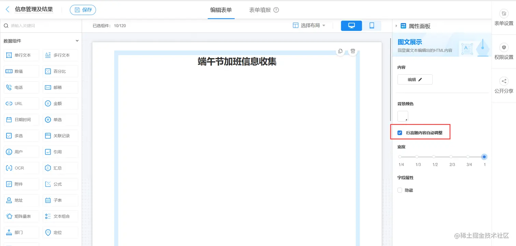Open the 背景颜色 background color swatch

[402, 116]
